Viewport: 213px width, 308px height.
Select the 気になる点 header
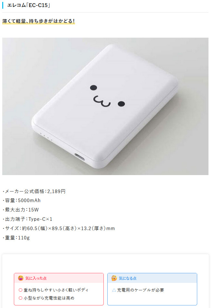click(x=152, y=278)
